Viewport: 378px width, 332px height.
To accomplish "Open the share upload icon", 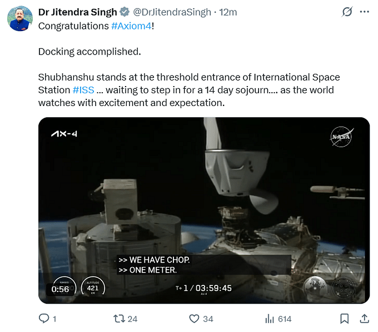I will tap(365, 319).
